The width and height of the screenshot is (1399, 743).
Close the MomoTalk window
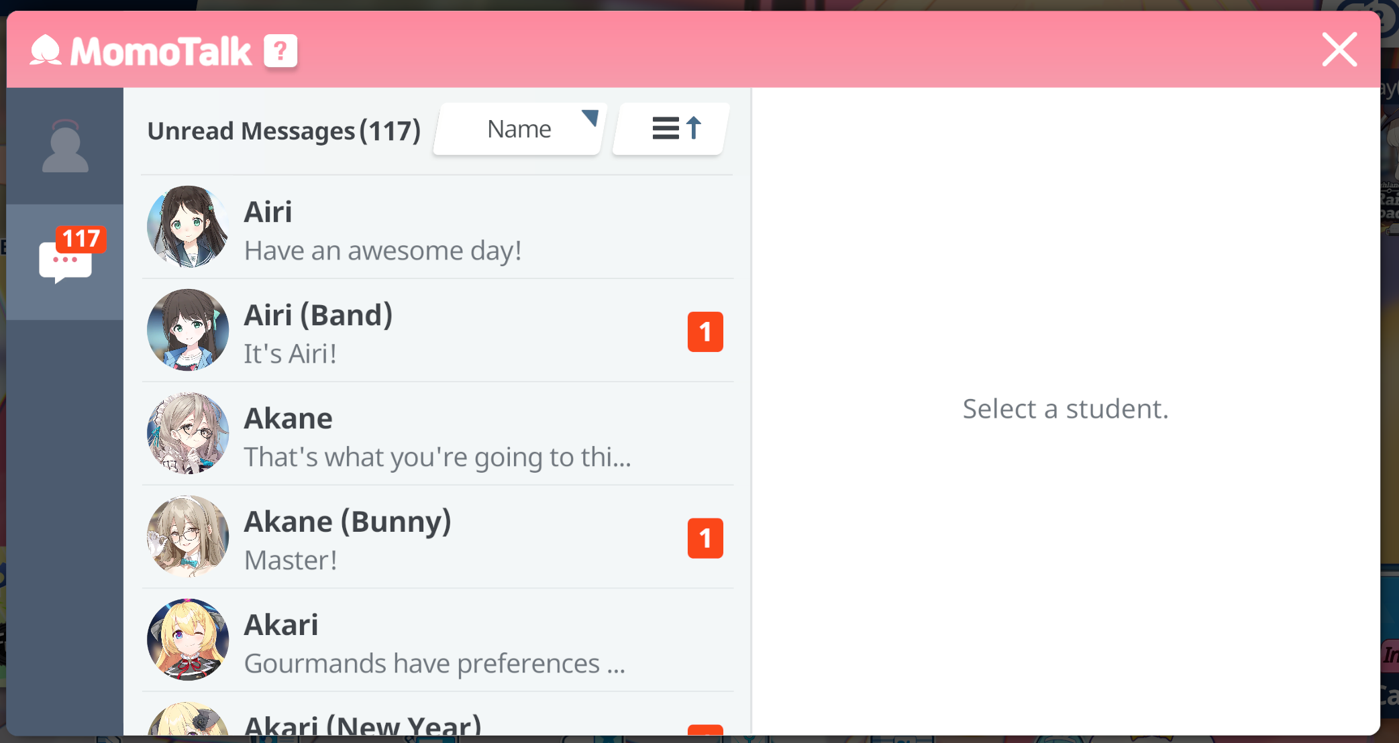click(x=1339, y=50)
